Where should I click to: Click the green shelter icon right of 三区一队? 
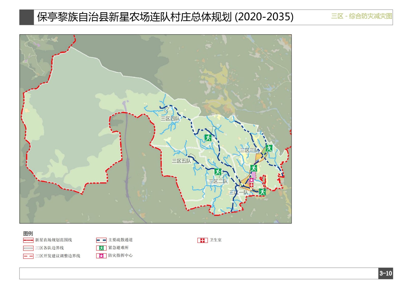(263, 192)
